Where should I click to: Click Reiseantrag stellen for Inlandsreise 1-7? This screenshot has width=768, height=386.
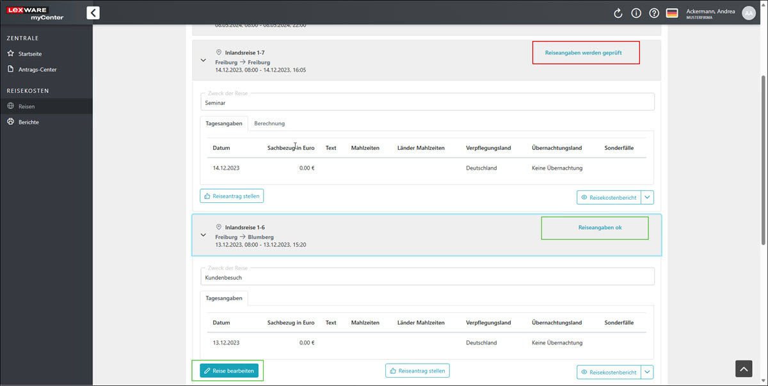tap(232, 196)
